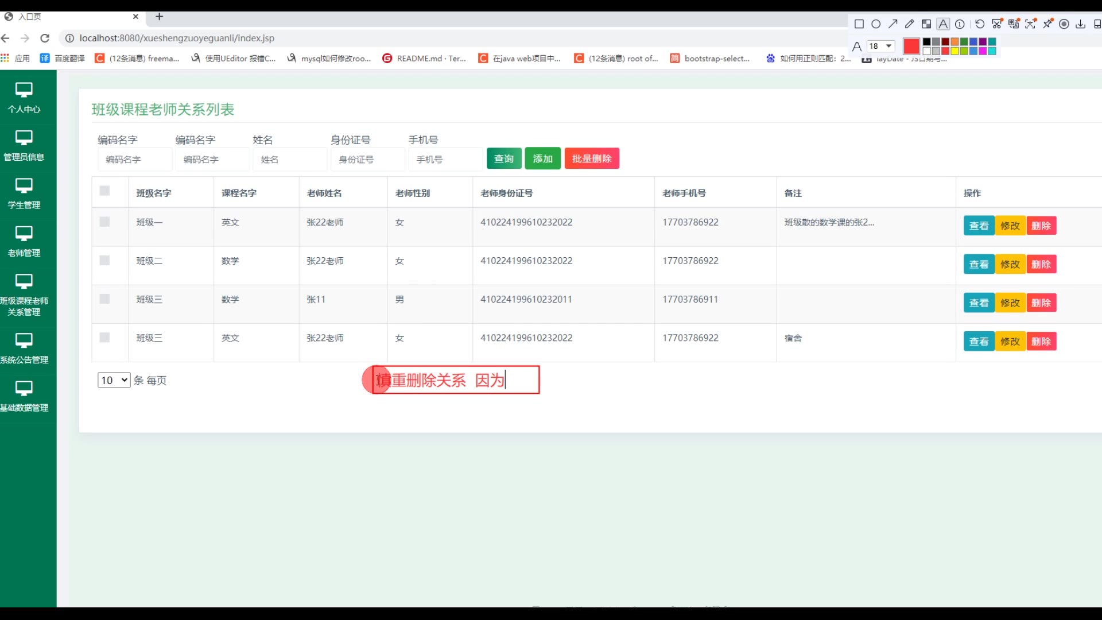Click the pin screenshot icon

(1048, 24)
